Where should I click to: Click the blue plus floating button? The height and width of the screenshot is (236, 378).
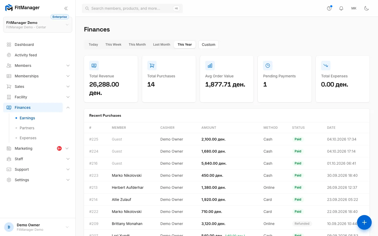[x=364, y=222]
